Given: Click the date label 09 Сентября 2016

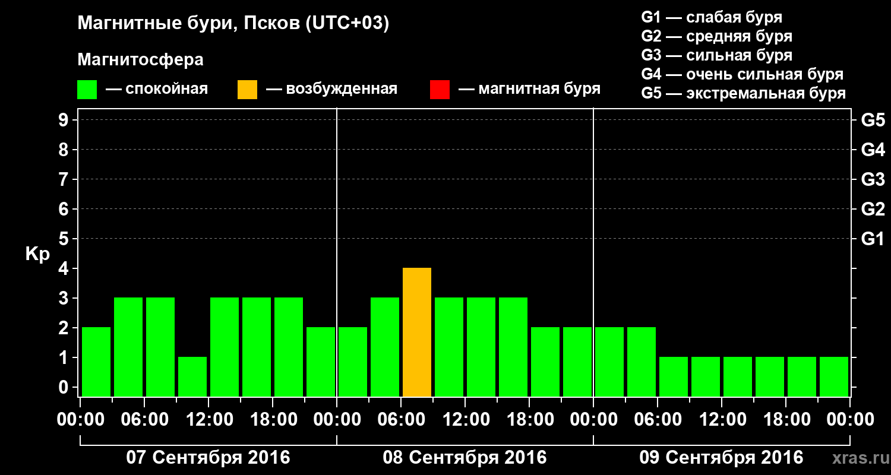Looking at the screenshot, I should coord(721,458).
